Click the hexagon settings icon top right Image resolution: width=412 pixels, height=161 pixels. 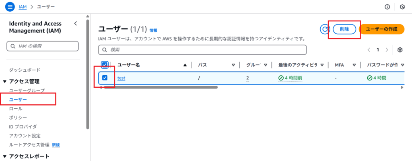pyautogui.click(x=402, y=7)
